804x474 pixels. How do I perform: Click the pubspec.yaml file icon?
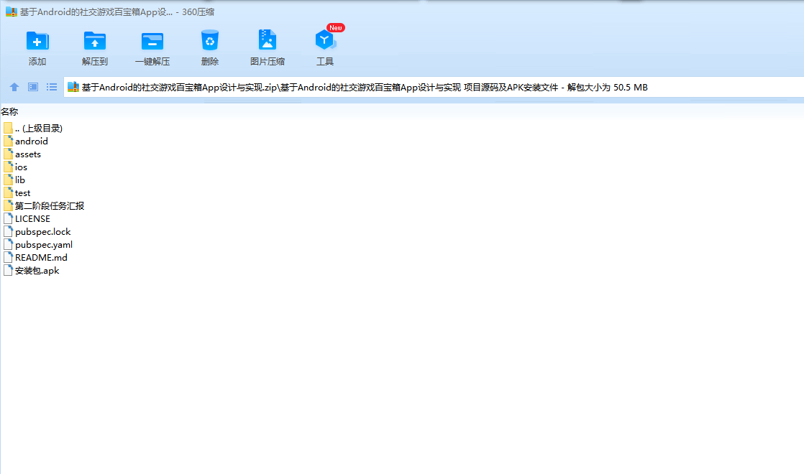pyautogui.click(x=8, y=244)
